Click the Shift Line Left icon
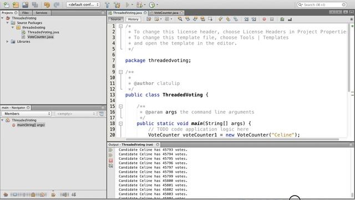Screen dimensions: 355x200 point(246,19)
